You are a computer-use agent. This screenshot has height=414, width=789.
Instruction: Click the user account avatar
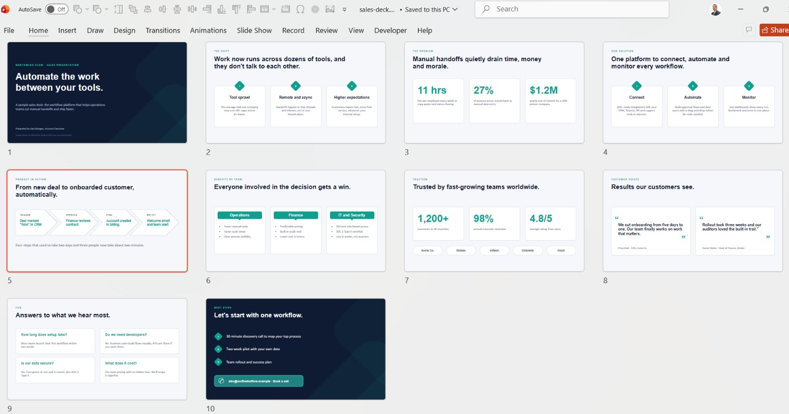716,9
